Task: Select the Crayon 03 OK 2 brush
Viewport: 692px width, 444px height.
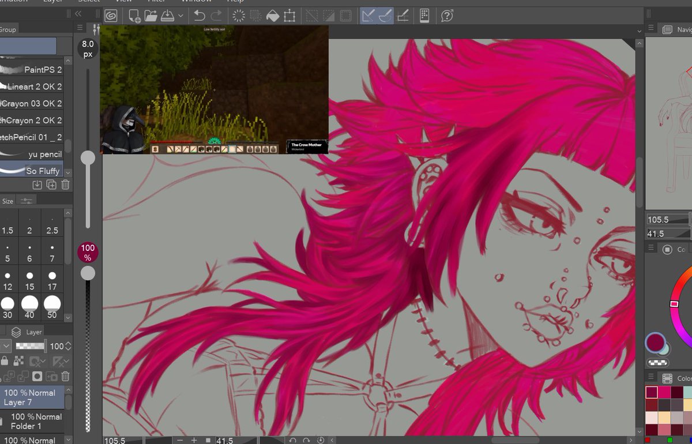Action: click(32, 103)
